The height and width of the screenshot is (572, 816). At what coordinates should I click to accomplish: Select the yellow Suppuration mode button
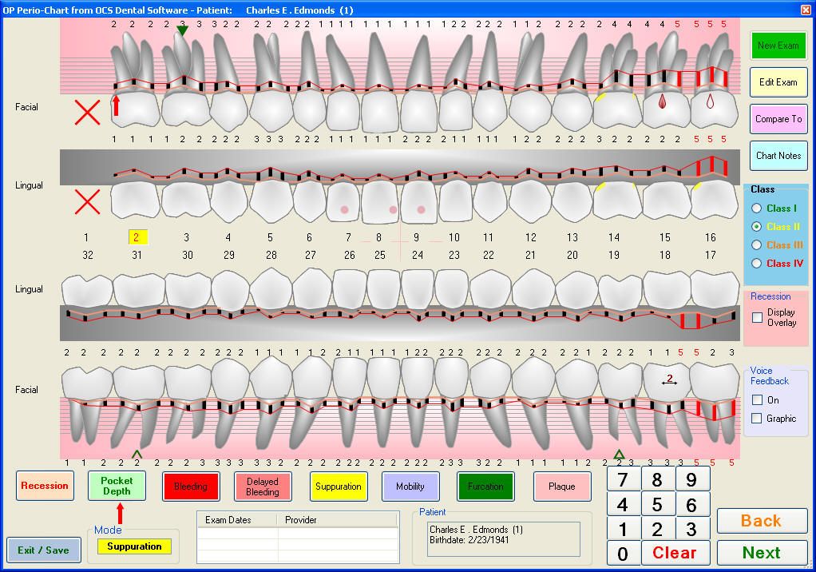(x=339, y=487)
